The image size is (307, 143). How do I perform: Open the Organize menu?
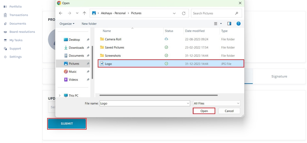pos(67,24)
